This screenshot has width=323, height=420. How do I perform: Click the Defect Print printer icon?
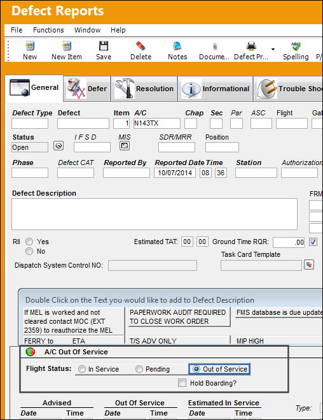pyautogui.click(x=251, y=46)
